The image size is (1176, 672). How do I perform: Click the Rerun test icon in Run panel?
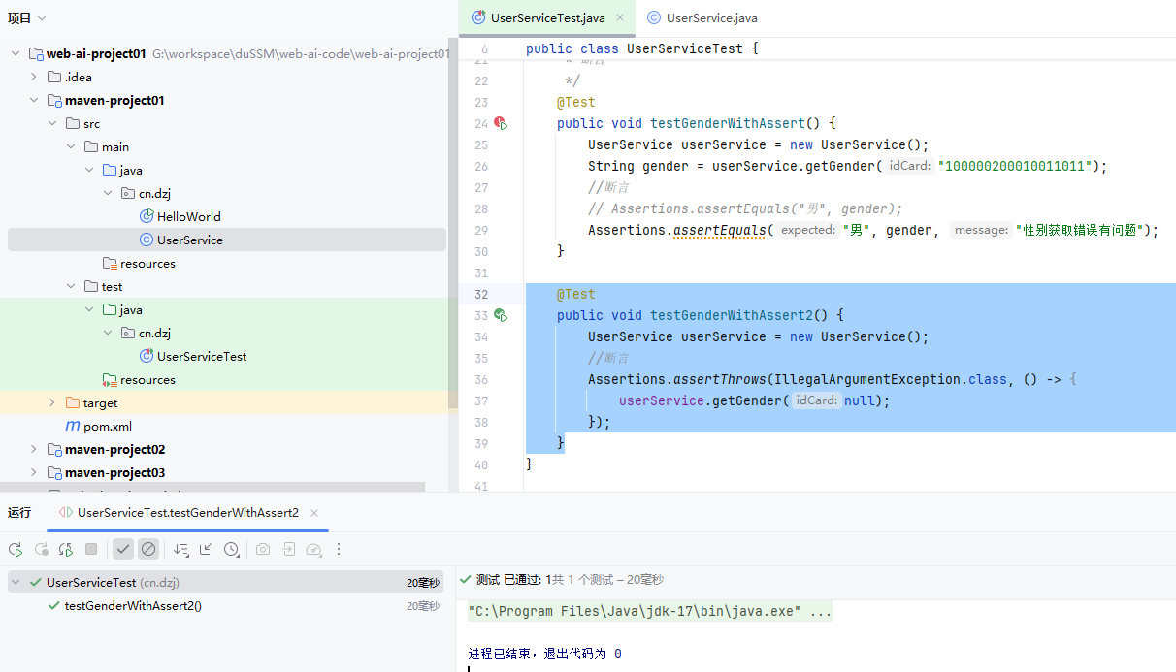pyautogui.click(x=16, y=550)
